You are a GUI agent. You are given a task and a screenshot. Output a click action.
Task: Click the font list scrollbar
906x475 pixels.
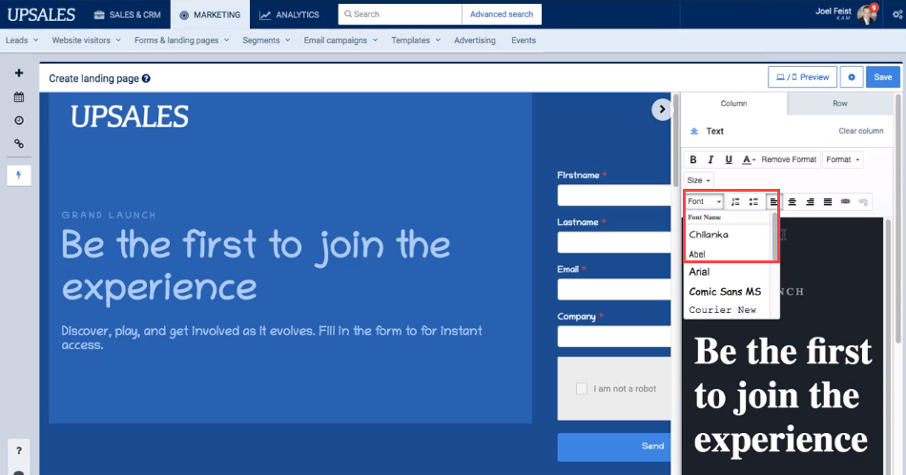(x=775, y=237)
